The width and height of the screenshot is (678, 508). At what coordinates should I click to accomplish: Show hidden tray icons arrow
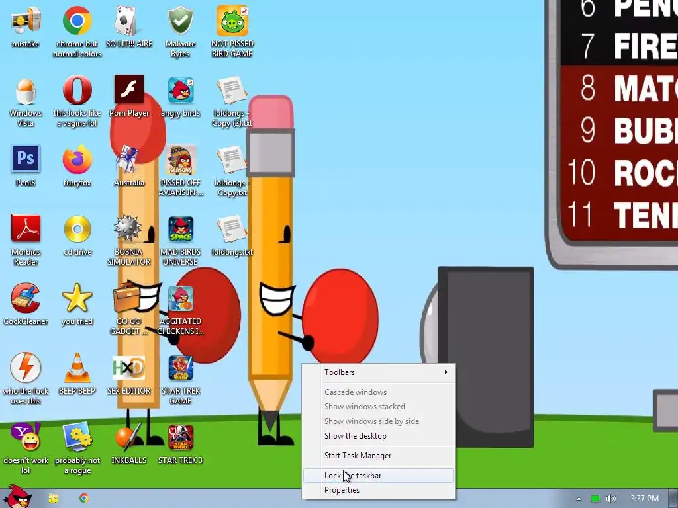click(579, 499)
